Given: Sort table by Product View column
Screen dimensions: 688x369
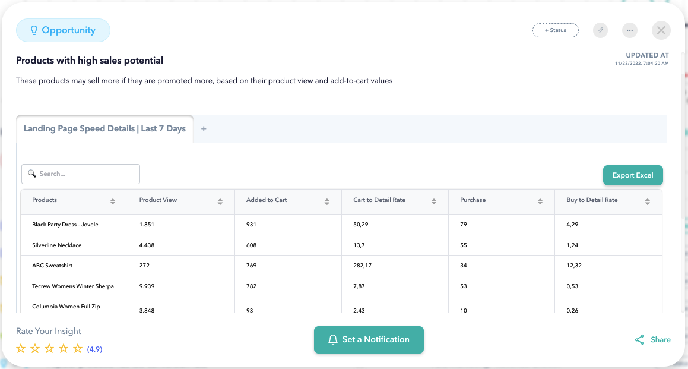Looking at the screenshot, I should coord(220,201).
